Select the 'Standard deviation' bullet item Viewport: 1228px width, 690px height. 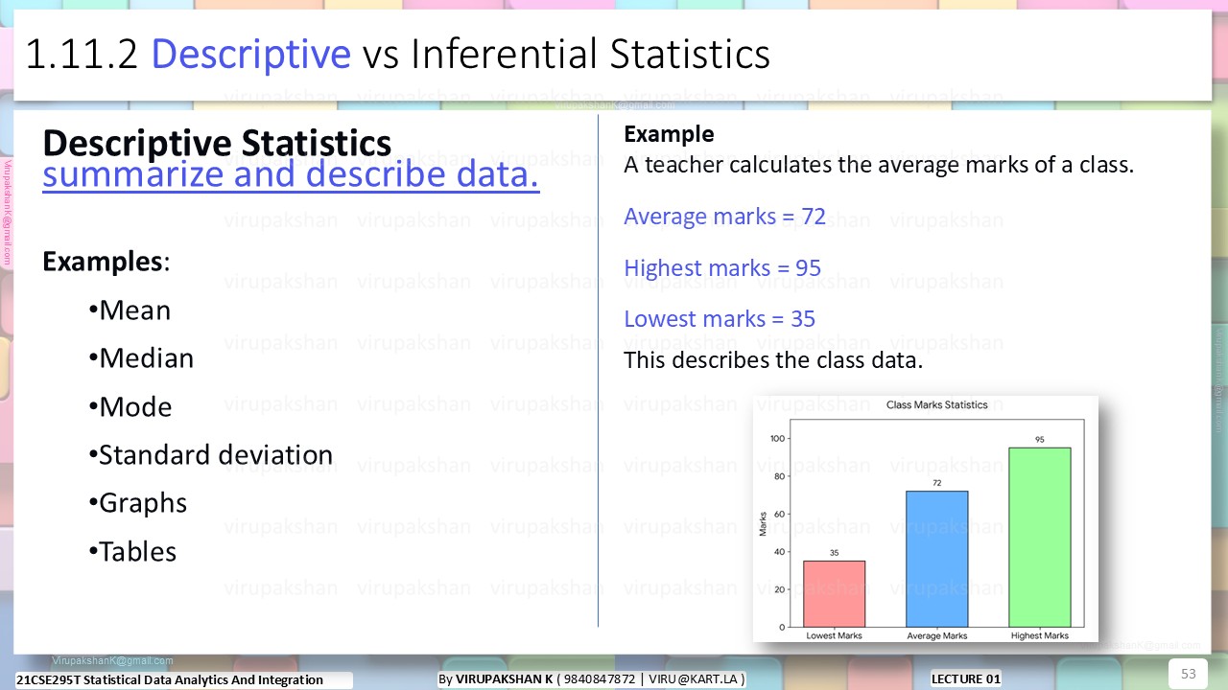click(x=210, y=455)
